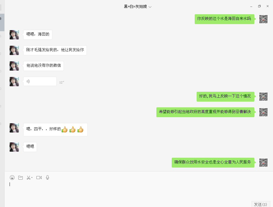Viewport: 273px width, 207px height.
Task: Open contact avatar beside 嗯嗯，海田的
Action: [x=14, y=35]
